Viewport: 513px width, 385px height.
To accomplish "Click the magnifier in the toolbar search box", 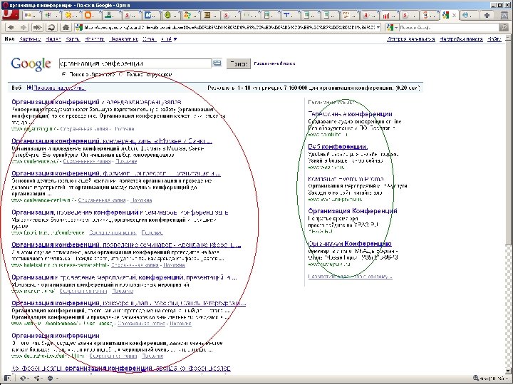I will tap(504, 28).
